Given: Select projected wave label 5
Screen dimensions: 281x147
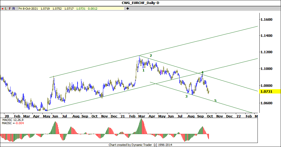Looking at the screenshot, I should tap(215, 101).
